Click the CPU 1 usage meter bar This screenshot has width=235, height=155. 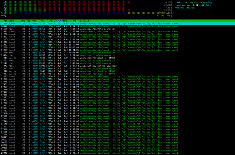(x=88, y=5)
